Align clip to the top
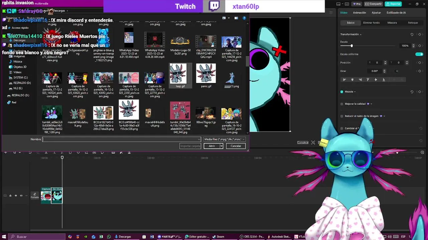 point(368,80)
